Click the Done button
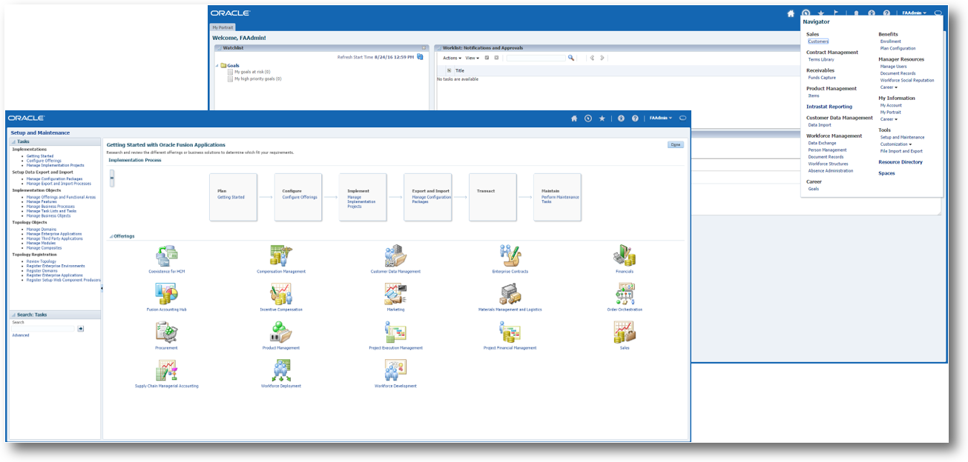The width and height of the screenshot is (968, 462). point(676,144)
